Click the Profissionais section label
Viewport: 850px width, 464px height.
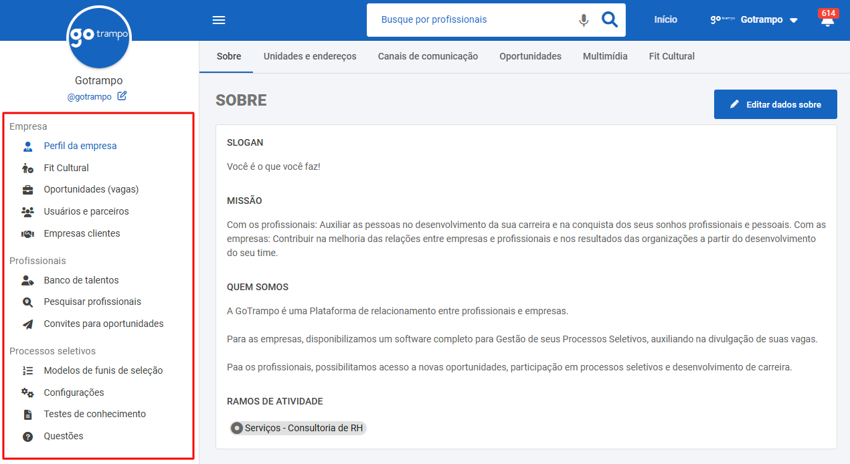click(37, 261)
